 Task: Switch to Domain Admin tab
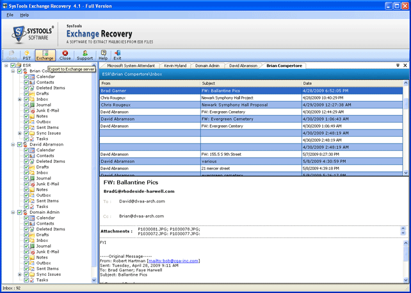pos(207,66)
